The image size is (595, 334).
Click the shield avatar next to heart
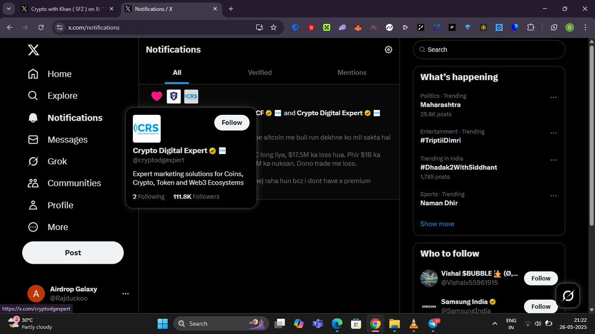point(174,96)
